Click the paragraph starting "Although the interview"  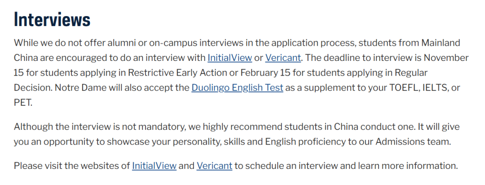pos(232,134)
